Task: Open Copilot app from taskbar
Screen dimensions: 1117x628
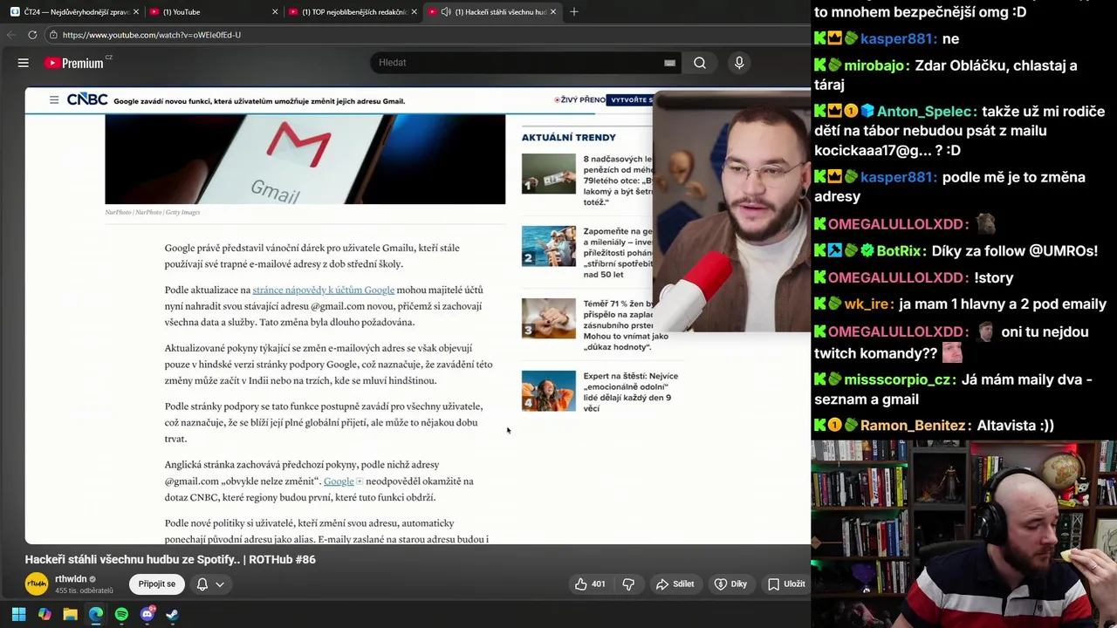Action: coord(45,615)
